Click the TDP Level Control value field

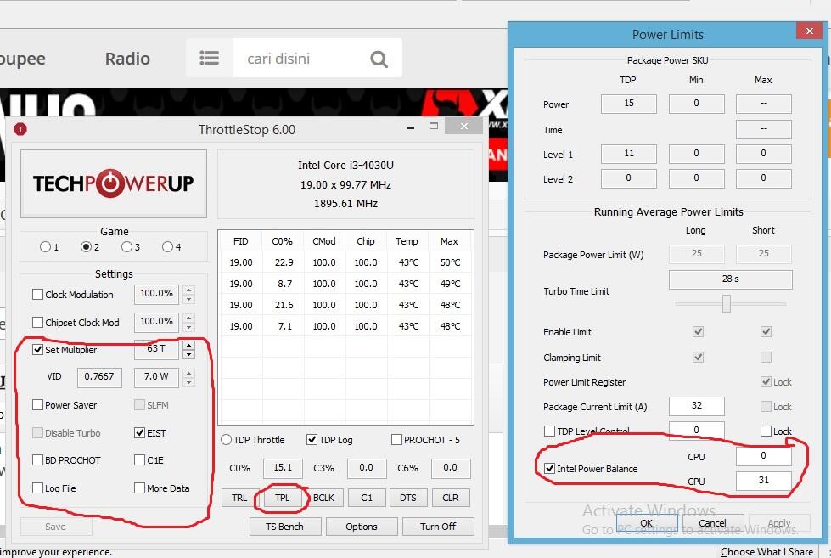696,430
